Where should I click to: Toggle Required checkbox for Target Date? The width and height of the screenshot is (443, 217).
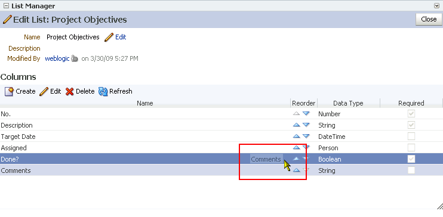[411, 137]
